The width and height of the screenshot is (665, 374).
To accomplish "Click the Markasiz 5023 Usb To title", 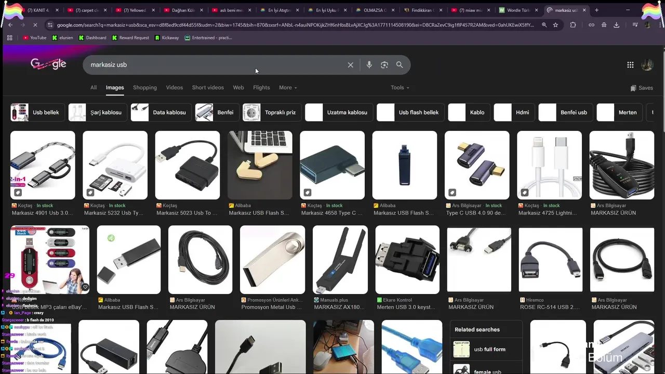I will click(x=187, y=213).
